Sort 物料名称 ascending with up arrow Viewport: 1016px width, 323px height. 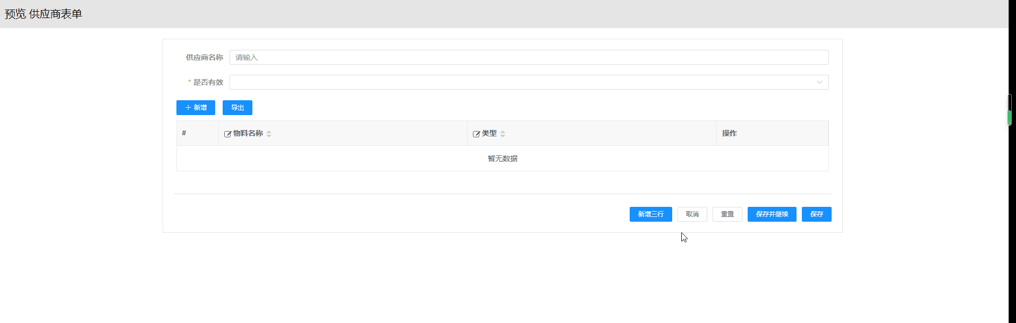click(x=269, y=132)
